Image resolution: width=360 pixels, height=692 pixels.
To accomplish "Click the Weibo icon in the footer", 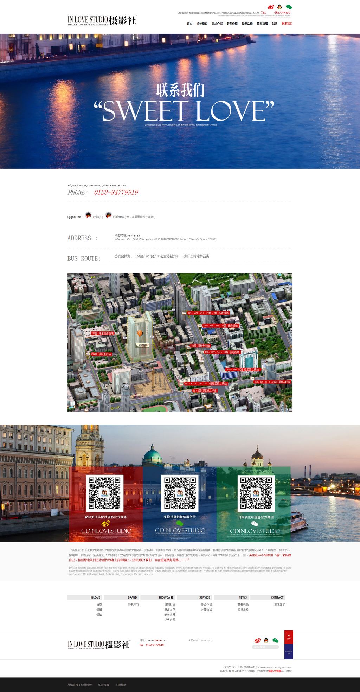I will pos(257,640).
